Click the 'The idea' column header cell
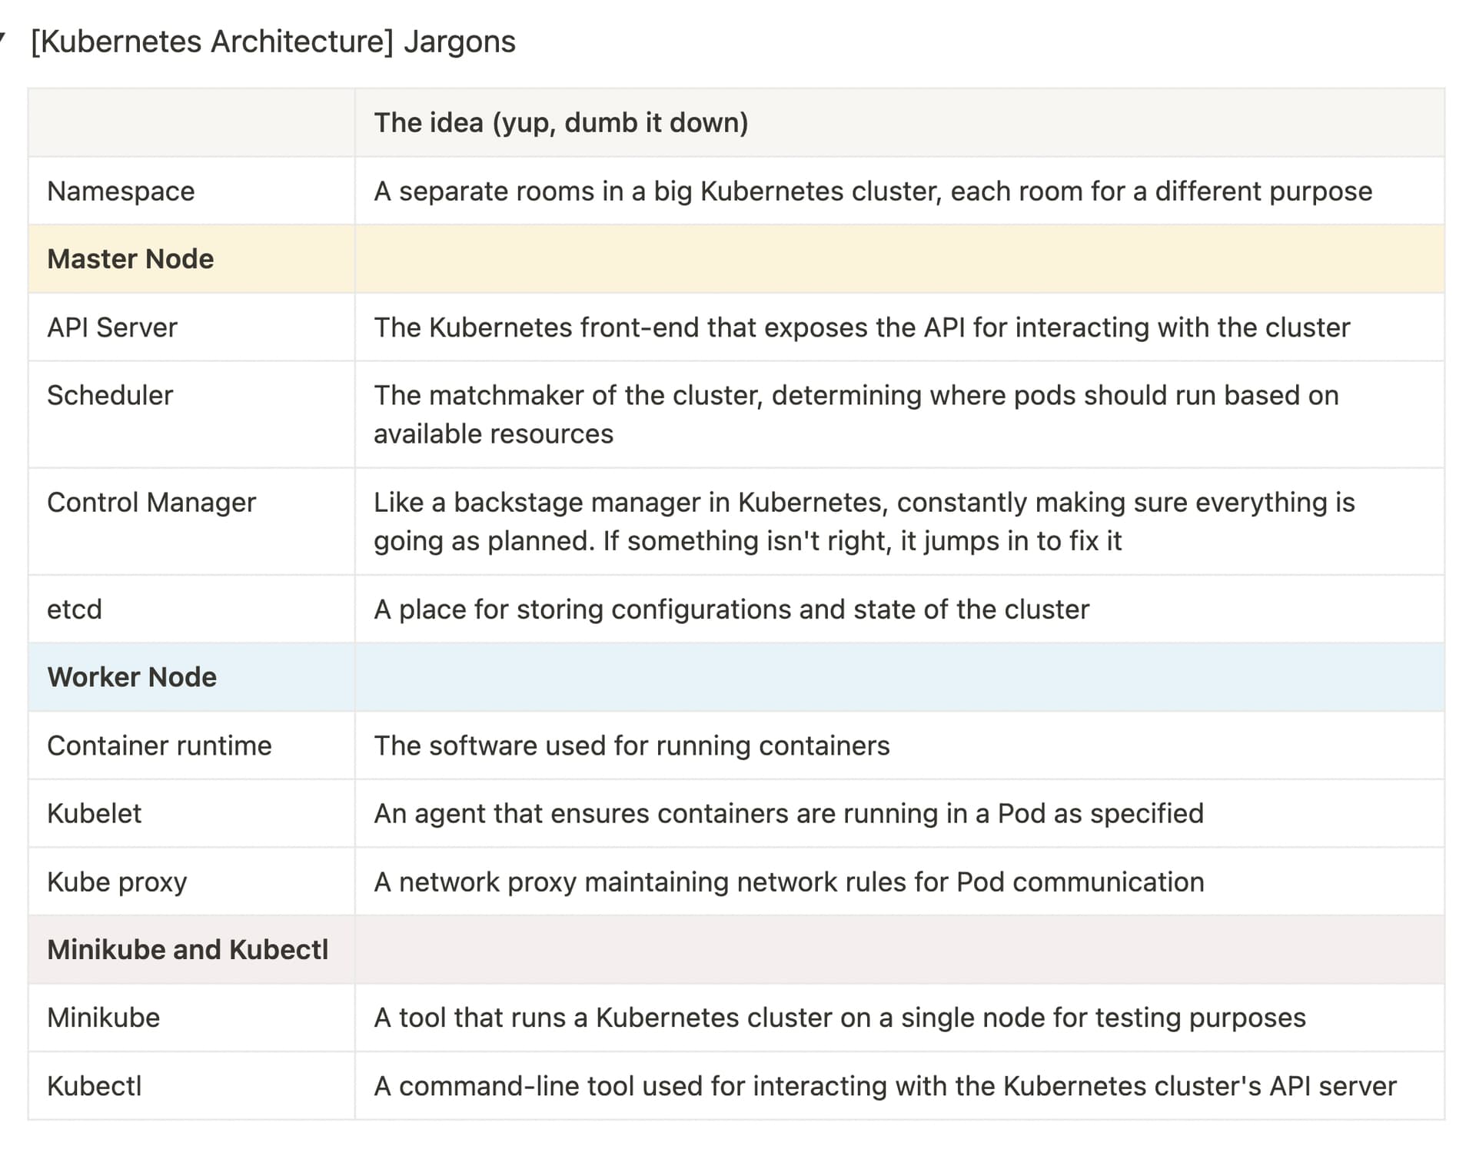1476x1149 pixels. (560, 123)
